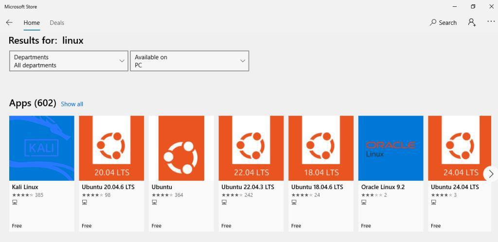Click the star rating of Oracle Linux 9.2
Image resolution: width=498 pixels, height=242 pixels.
pos(372,195)
